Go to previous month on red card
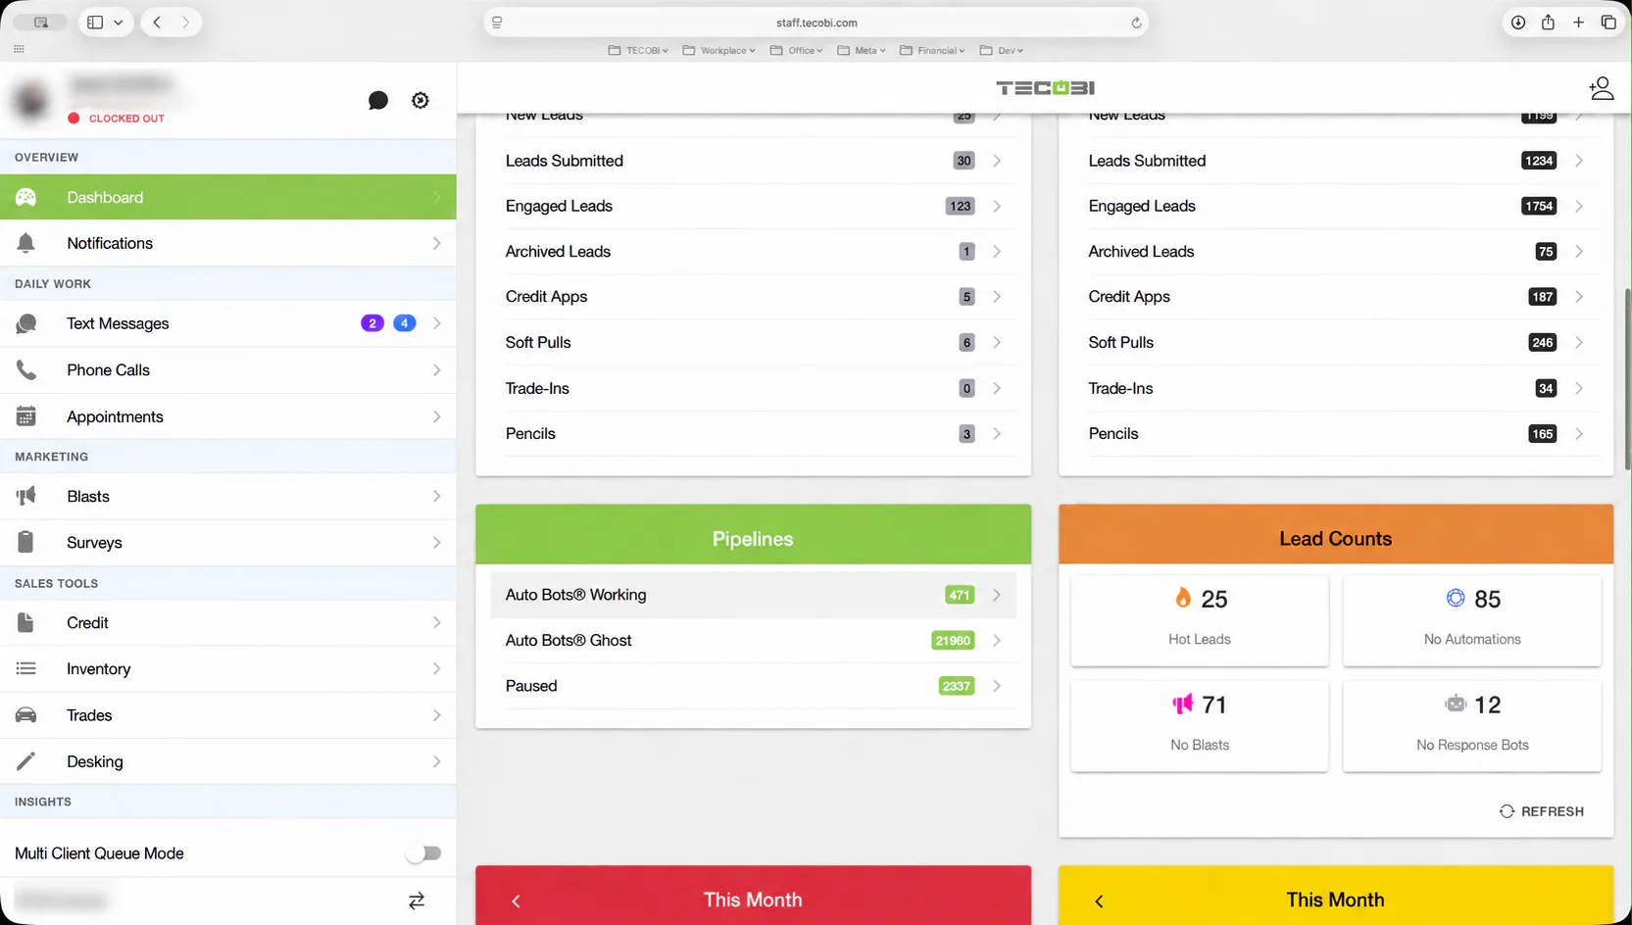 517,901
